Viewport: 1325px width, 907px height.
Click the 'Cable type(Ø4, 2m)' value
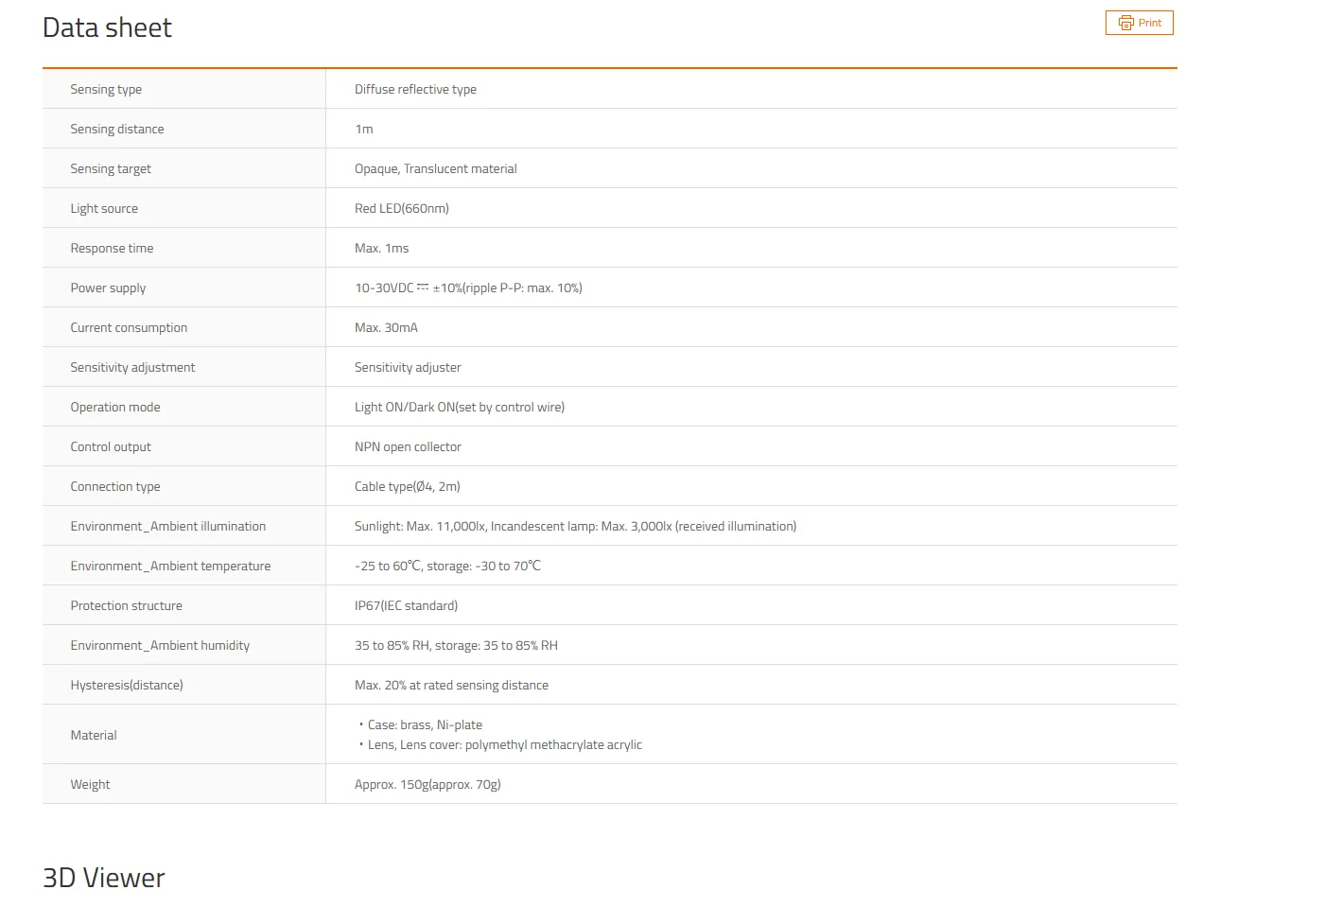[408, 487]
